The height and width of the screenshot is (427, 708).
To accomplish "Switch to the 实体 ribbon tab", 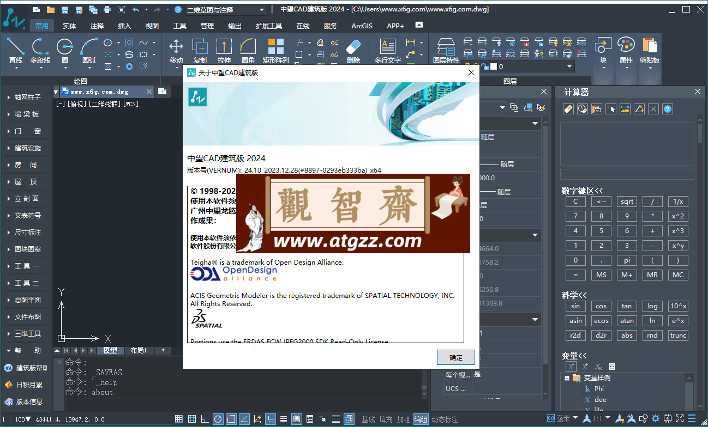I will click(x=69, y=26).
